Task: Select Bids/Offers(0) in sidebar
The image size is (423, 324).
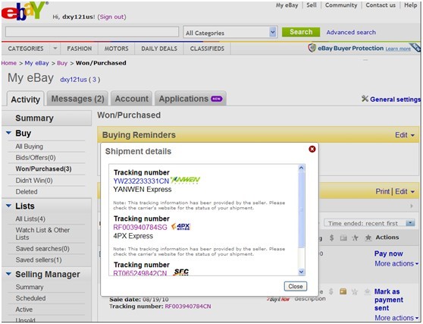Action: tap(36, 158)
